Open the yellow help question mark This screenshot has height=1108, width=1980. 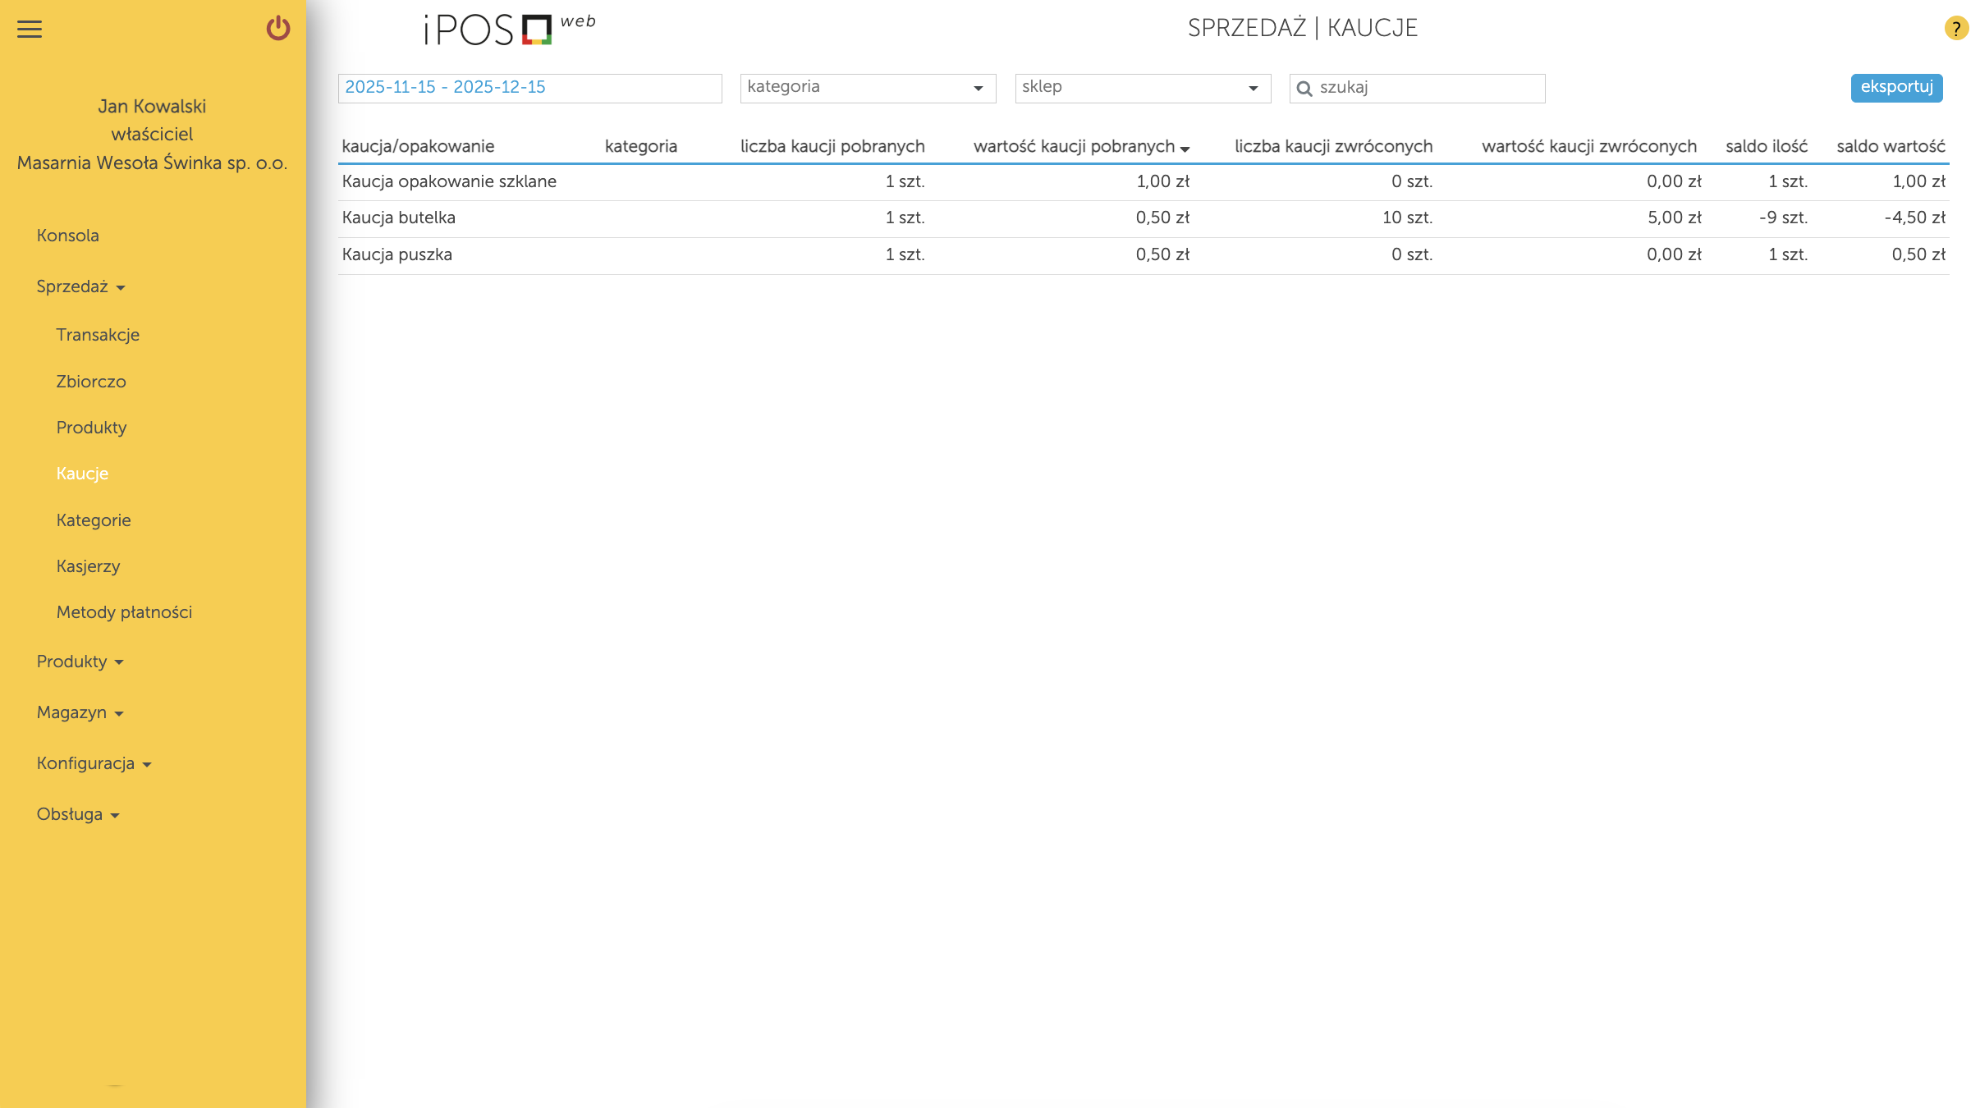point(1956,29)
